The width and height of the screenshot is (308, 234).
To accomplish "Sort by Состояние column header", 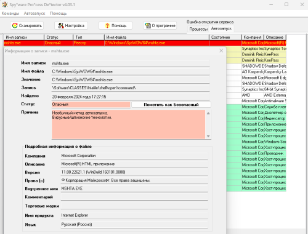I will (225, 37).
